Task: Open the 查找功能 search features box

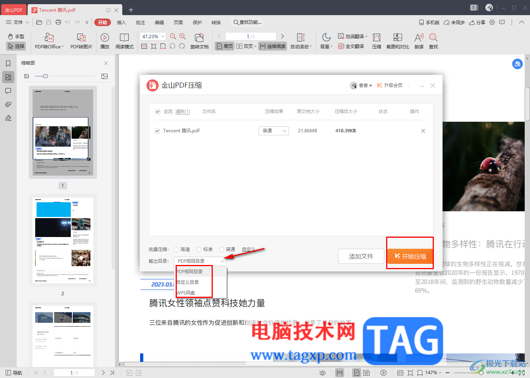Action: tap(248, 22)
